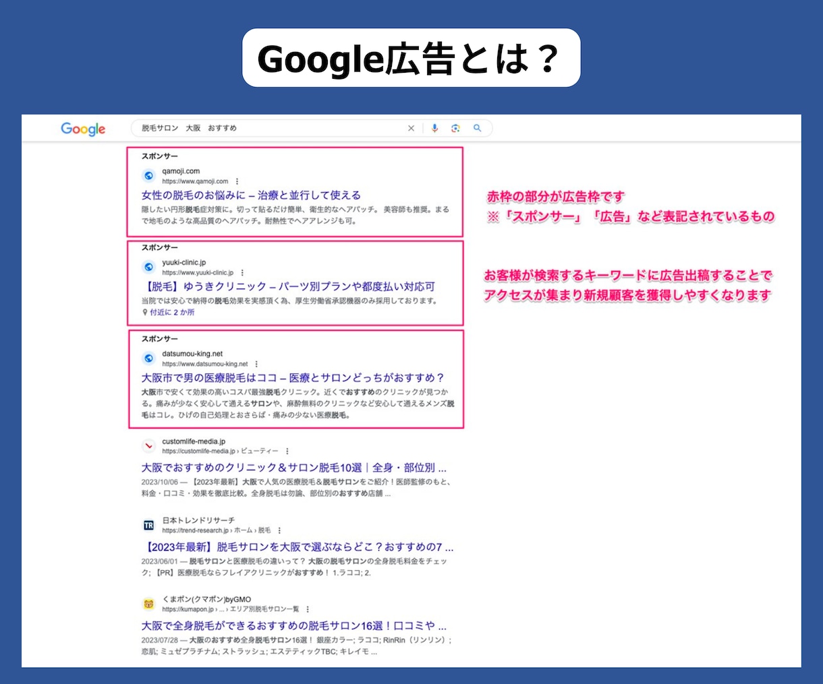Click the https://www.yuuki-clinic.jp URL text
The width and height of the screenshot is (823, 684).
point(198,273)
